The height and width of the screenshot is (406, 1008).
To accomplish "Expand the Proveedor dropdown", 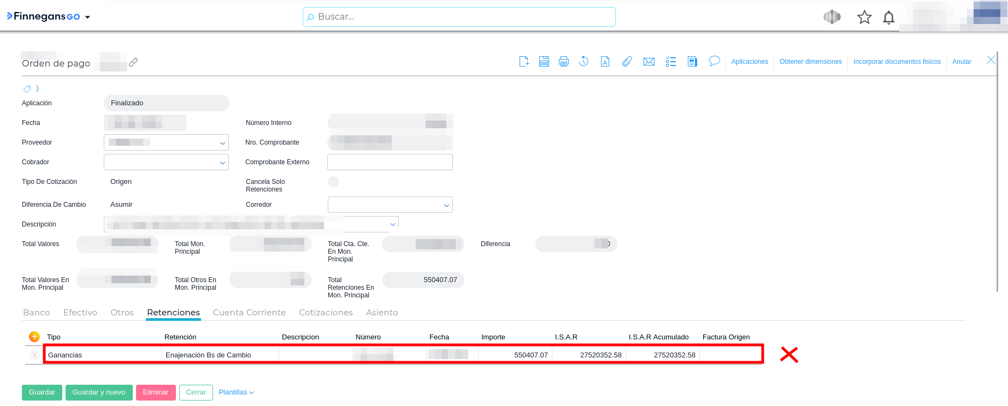I will 222,143.
